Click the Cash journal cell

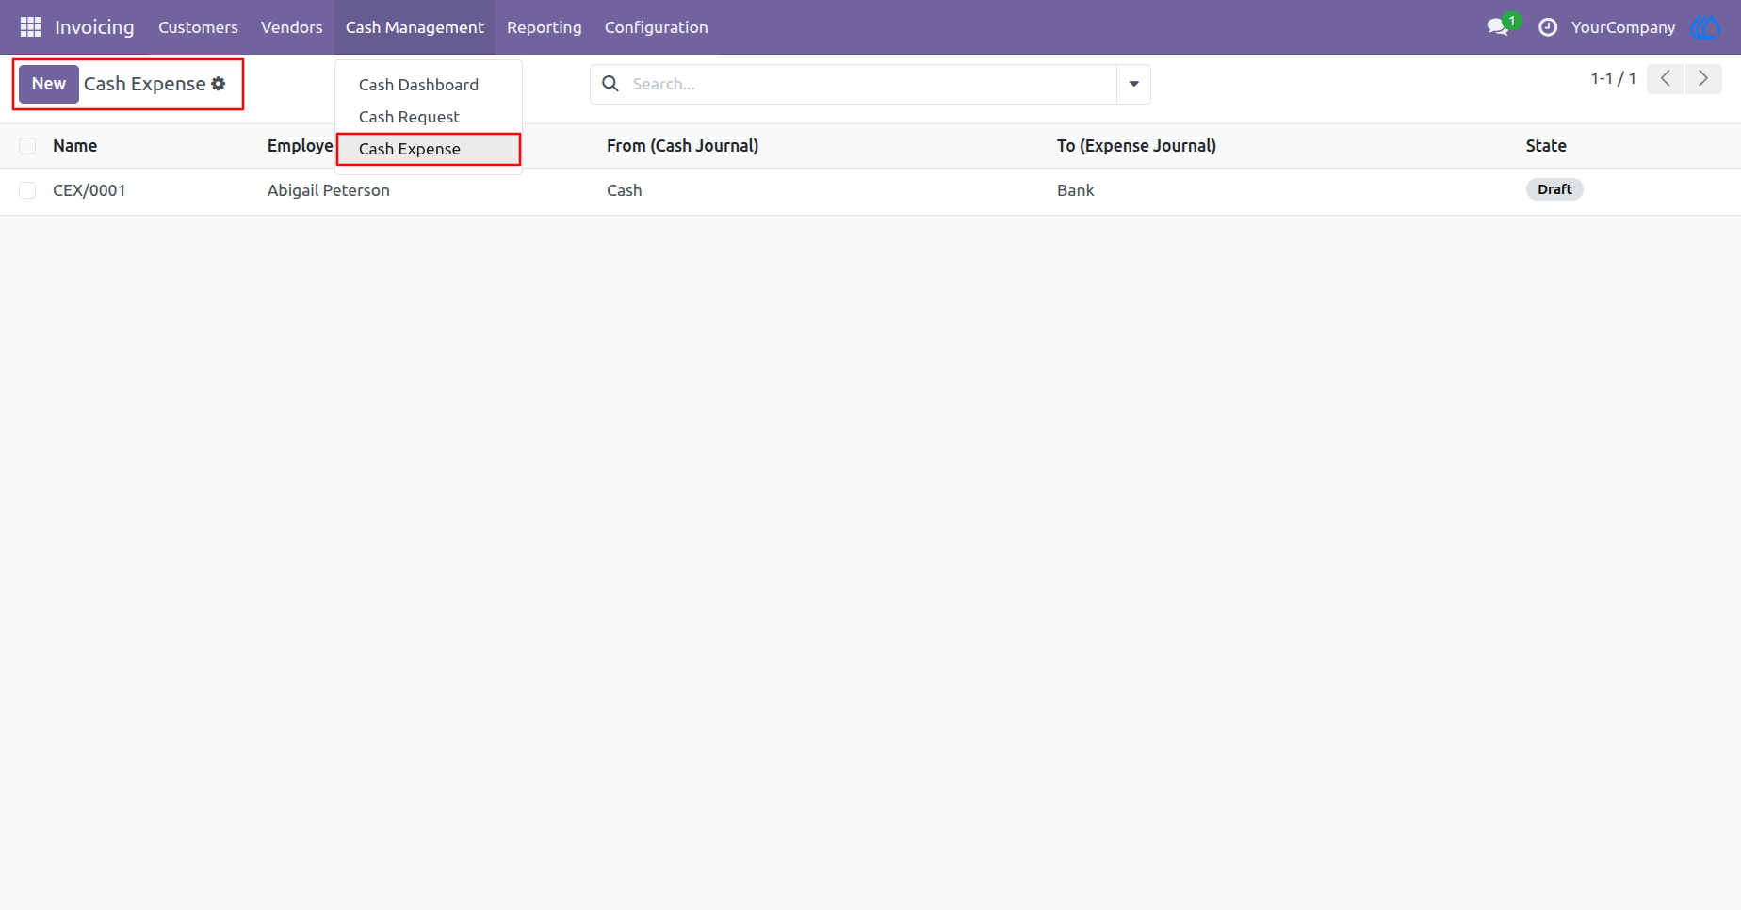[x=625, y=190]
